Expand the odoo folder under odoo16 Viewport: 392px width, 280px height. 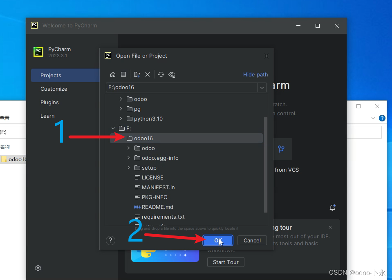click(128, 148)
